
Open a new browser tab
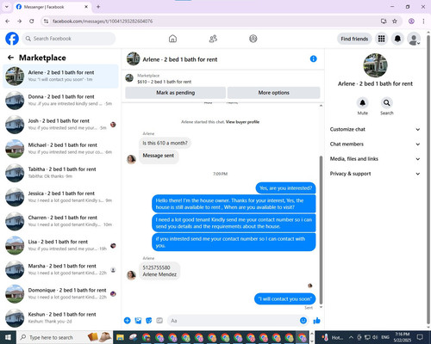[x=98, y=7]
